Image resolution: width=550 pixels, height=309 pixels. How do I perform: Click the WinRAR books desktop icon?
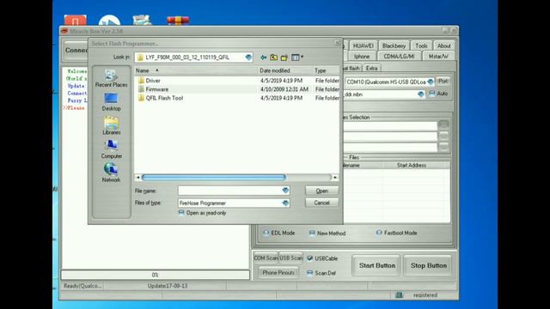pos(178,21)
